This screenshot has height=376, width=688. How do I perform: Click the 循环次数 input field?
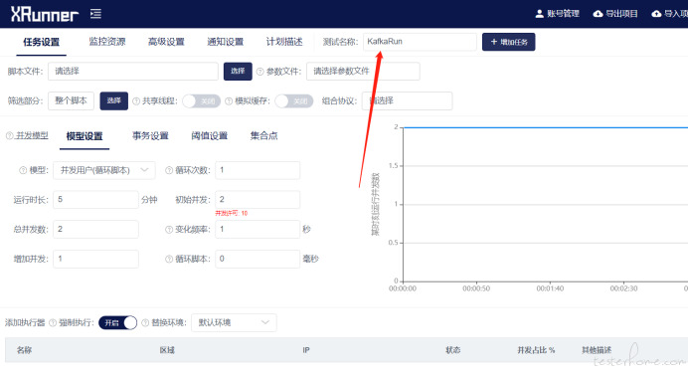click(258, 170)
